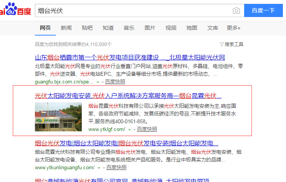Select the 文库 tab

(x=213, y=28)
